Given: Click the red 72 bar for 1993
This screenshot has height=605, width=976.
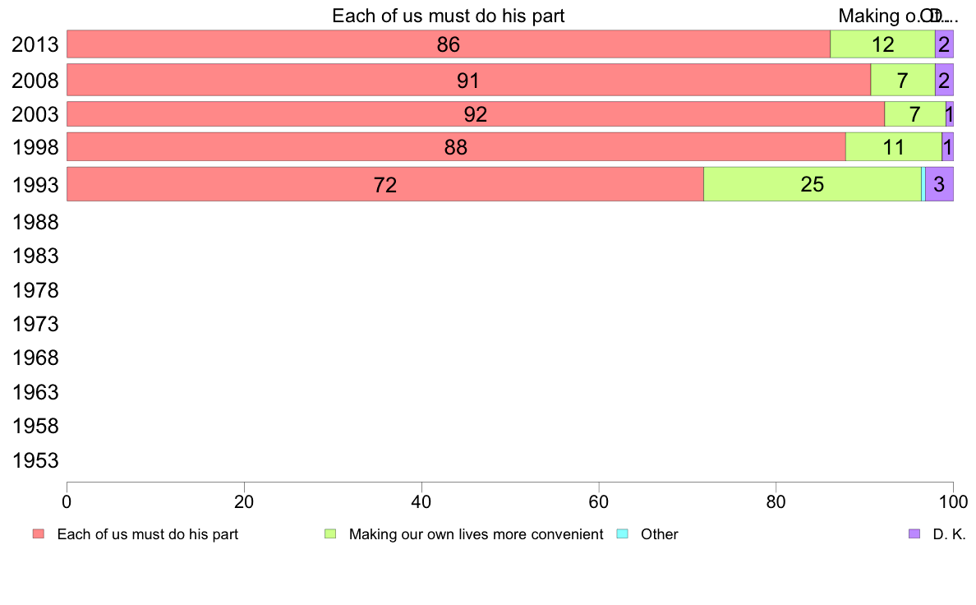Looking at the screenshot, I should 384,184.
